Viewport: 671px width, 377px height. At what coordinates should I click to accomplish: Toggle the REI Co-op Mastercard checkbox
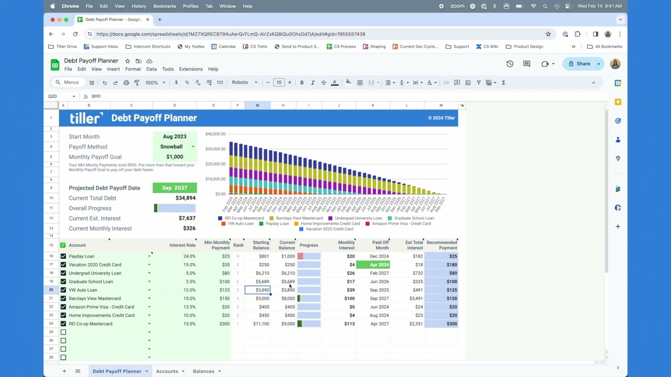pos(63,324)
